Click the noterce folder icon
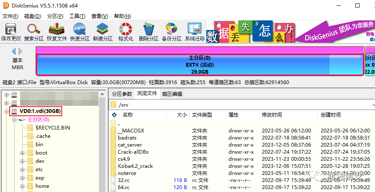The width and height of the screenshot is (375, 192). pyautogui.click(x=113, y=173)
